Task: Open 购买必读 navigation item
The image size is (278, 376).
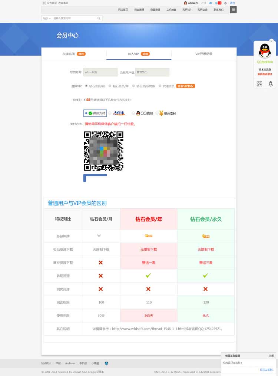Action: click(x=202, y=10)
